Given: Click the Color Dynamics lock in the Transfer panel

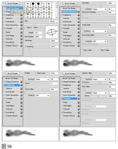Looking at the screenshot, I should 79,95.
